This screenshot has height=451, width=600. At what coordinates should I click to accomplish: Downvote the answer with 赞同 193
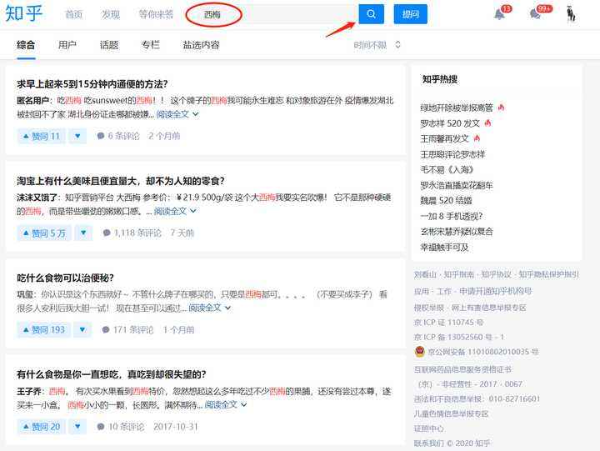pos(82,329)
